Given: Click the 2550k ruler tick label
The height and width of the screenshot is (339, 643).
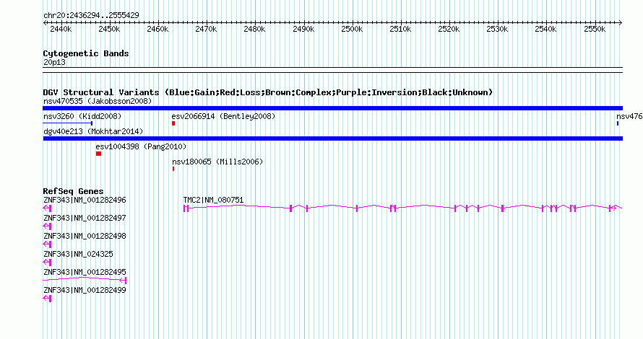Looking at the screenshot, I should click(x=595, y=29).
